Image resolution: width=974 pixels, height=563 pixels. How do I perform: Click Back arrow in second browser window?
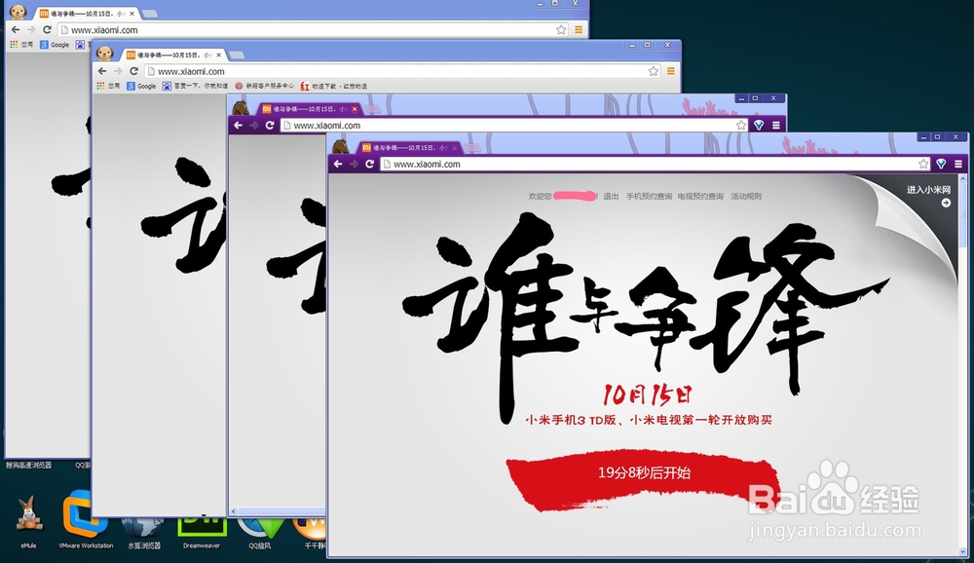click(102, 71)
